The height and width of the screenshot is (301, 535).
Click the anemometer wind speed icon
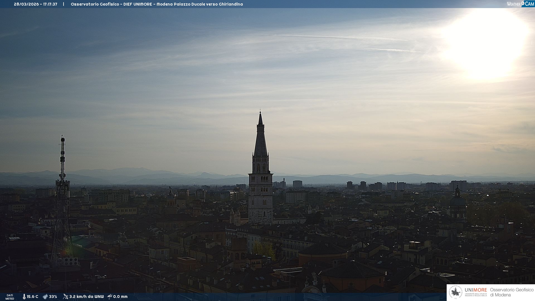pyautogui.click(x=65, y=297)
